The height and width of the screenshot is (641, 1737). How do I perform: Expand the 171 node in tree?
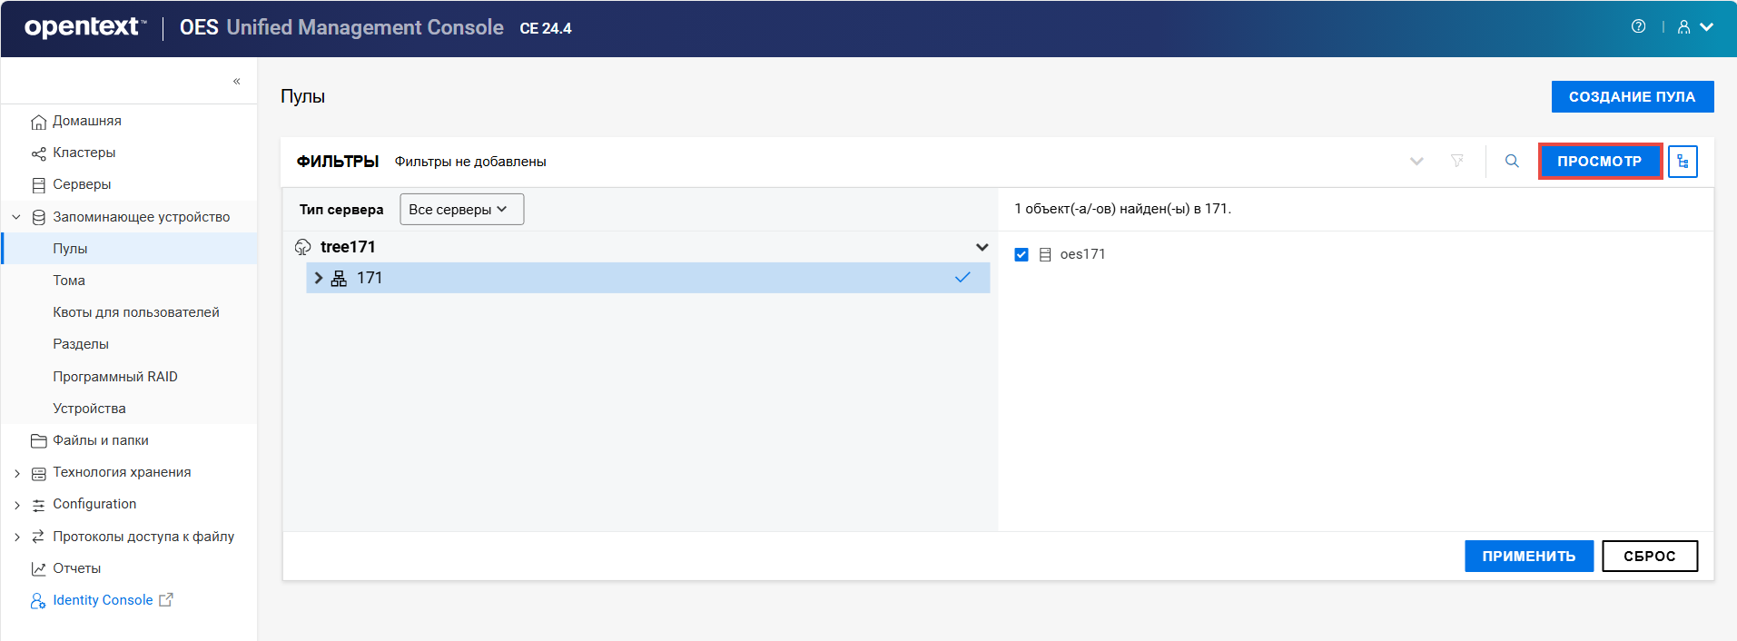319,278
